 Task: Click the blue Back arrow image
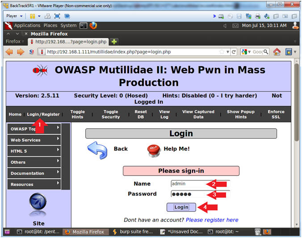pyautogui.click(x=97, y=150)
